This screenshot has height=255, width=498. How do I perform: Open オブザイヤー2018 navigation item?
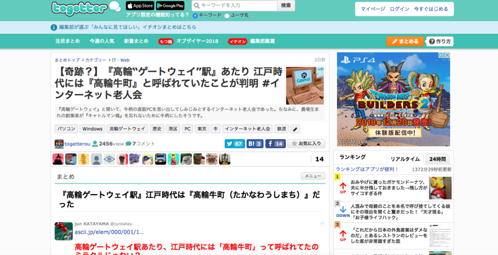[x=197, y=41]
